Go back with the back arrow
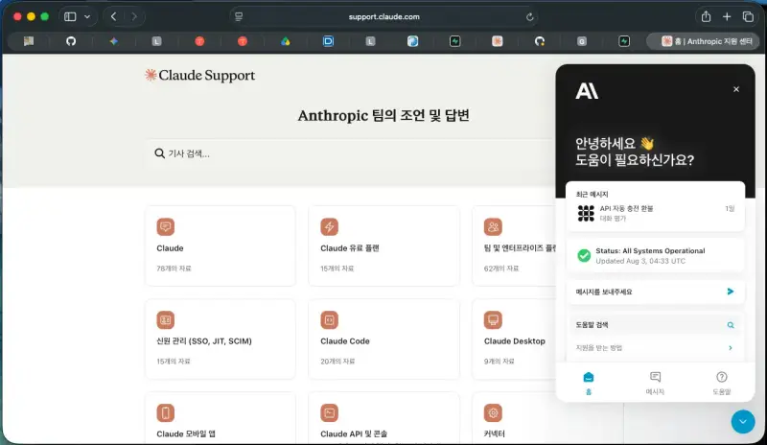Screen dimensions: 767x445 pyautogui.click(x=113, y=16)
